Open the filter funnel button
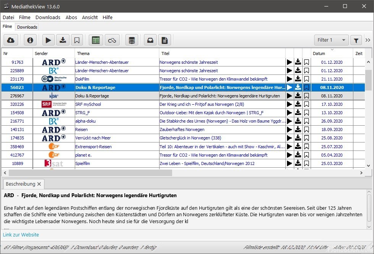The width and height of the screenshot is (374, 254). [x=356, y=40]
